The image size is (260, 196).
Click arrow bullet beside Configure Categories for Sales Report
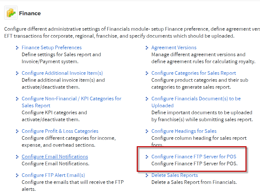pyautogui.click(x=147, y=73)
